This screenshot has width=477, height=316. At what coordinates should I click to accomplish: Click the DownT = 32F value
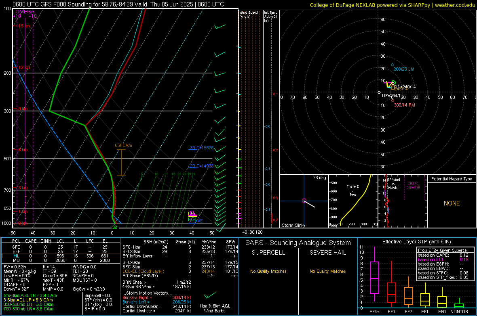coord(16,289)
